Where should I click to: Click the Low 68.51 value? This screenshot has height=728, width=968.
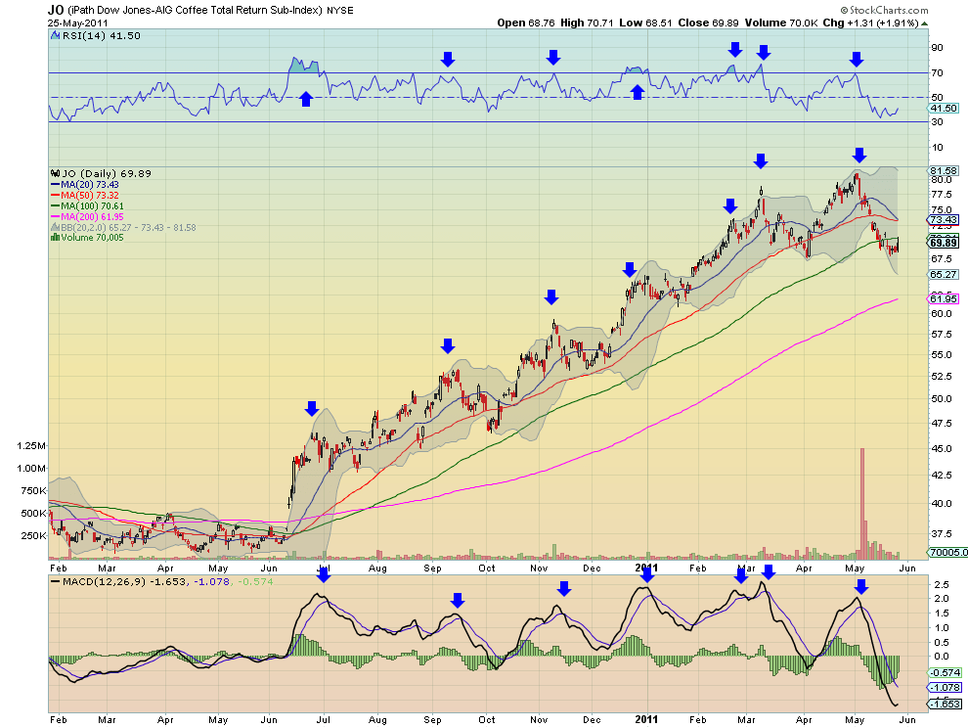click(645, 23)
